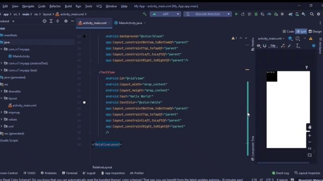Hide the project panel with minus icon

pyautogui.click(x=72, y=21)
